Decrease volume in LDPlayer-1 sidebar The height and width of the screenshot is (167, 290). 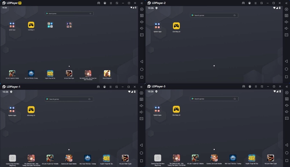click(x=142, y=112)
